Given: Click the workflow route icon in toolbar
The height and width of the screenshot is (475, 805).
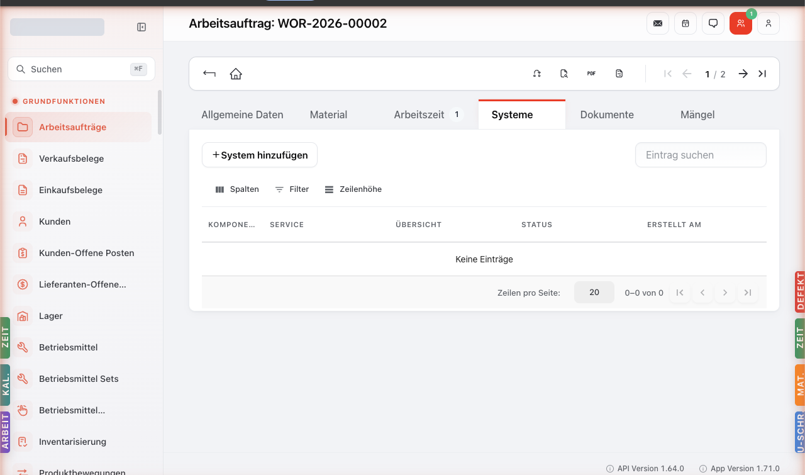Looking at the screenshot, I should pyautogui.click(x=537, y=74).
